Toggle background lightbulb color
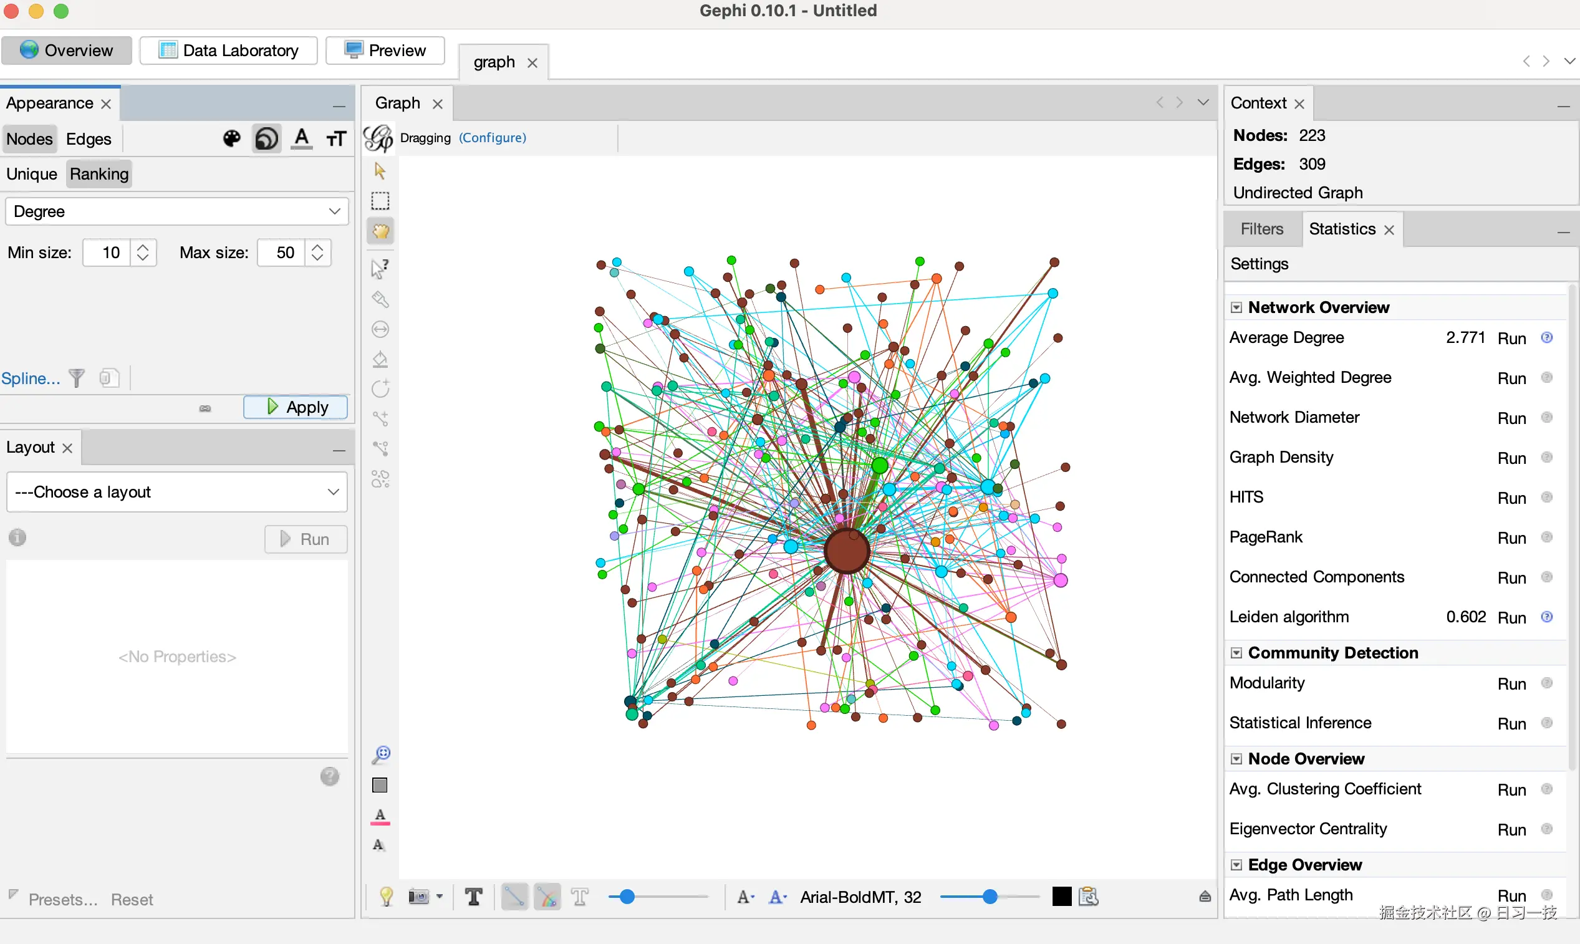The image size is (1580, 944). 386,897
